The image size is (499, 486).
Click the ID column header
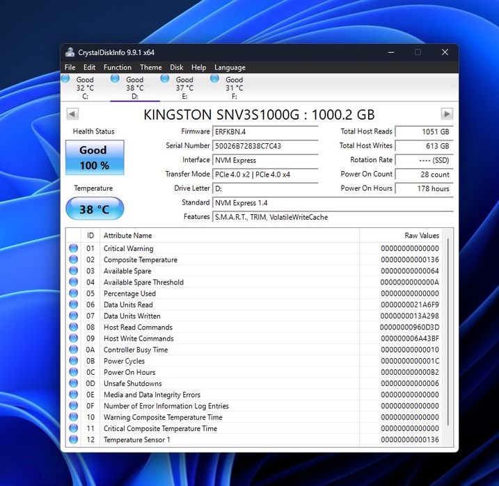90,236
